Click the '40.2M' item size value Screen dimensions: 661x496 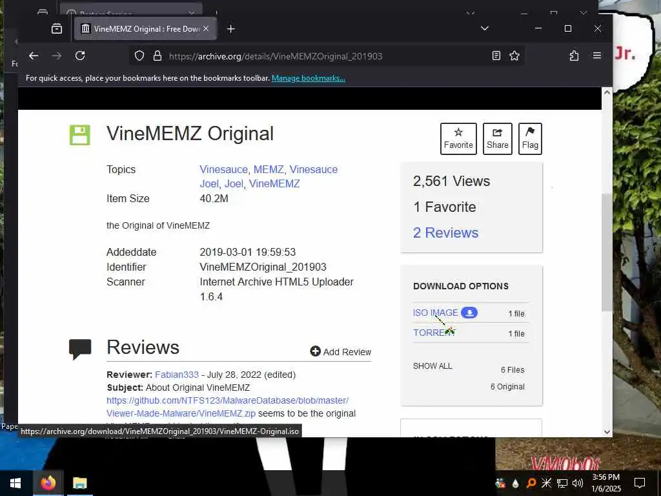tap(214, 199)
